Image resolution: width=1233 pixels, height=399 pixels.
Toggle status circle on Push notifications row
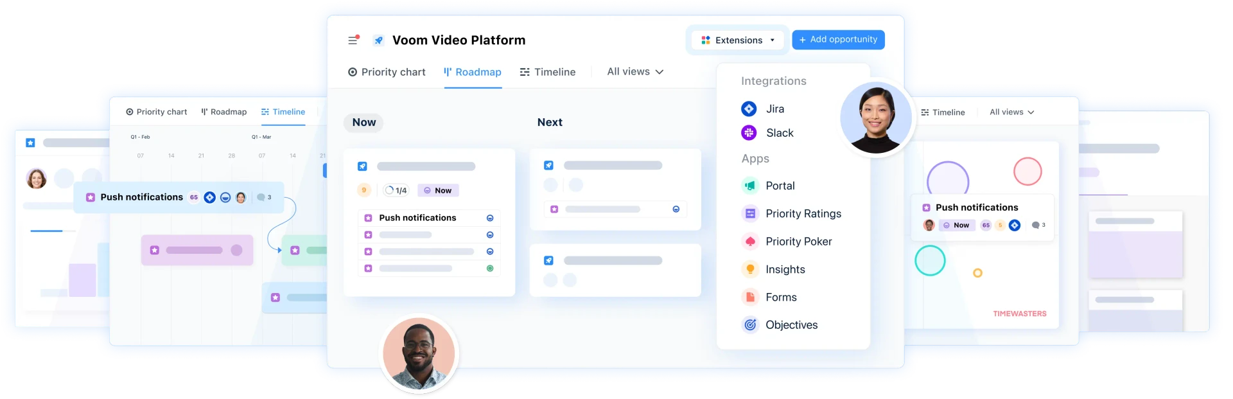[490, 218]
